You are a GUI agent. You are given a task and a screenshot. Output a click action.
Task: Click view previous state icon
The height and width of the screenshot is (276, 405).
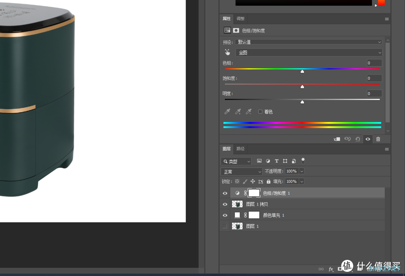(x=347, y=139)
